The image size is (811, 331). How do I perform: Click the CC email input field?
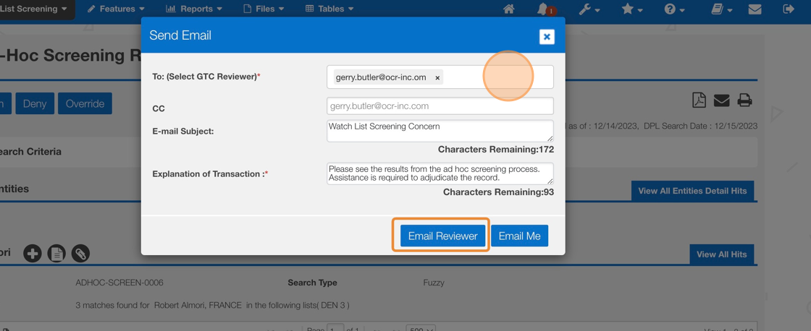[x=440, y=106]
